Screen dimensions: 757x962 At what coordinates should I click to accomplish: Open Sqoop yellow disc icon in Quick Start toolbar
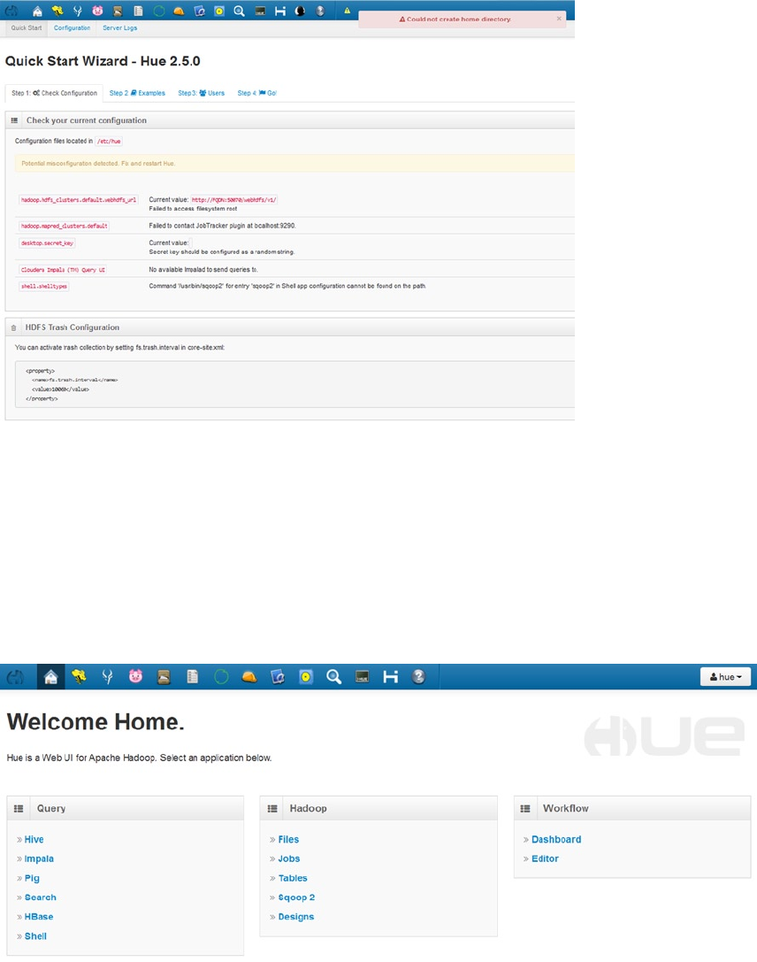218,11
